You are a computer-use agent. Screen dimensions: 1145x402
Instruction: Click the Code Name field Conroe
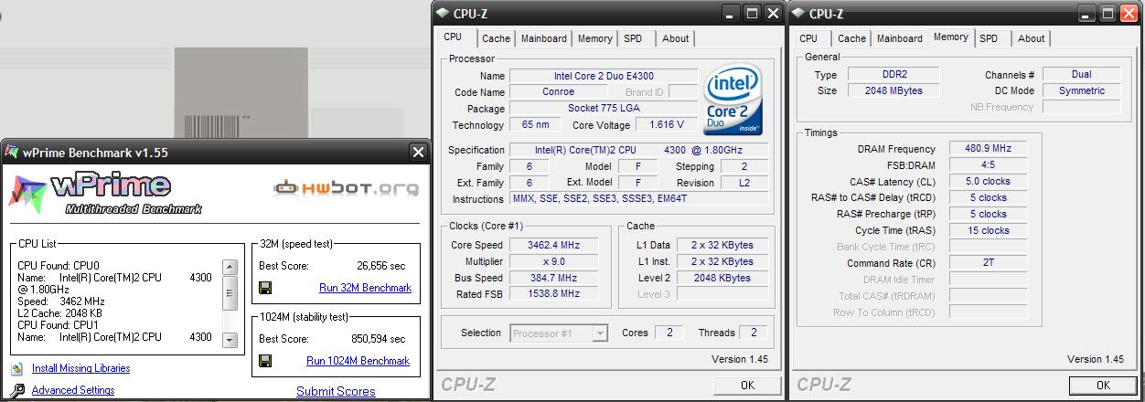tap(558, 92)
